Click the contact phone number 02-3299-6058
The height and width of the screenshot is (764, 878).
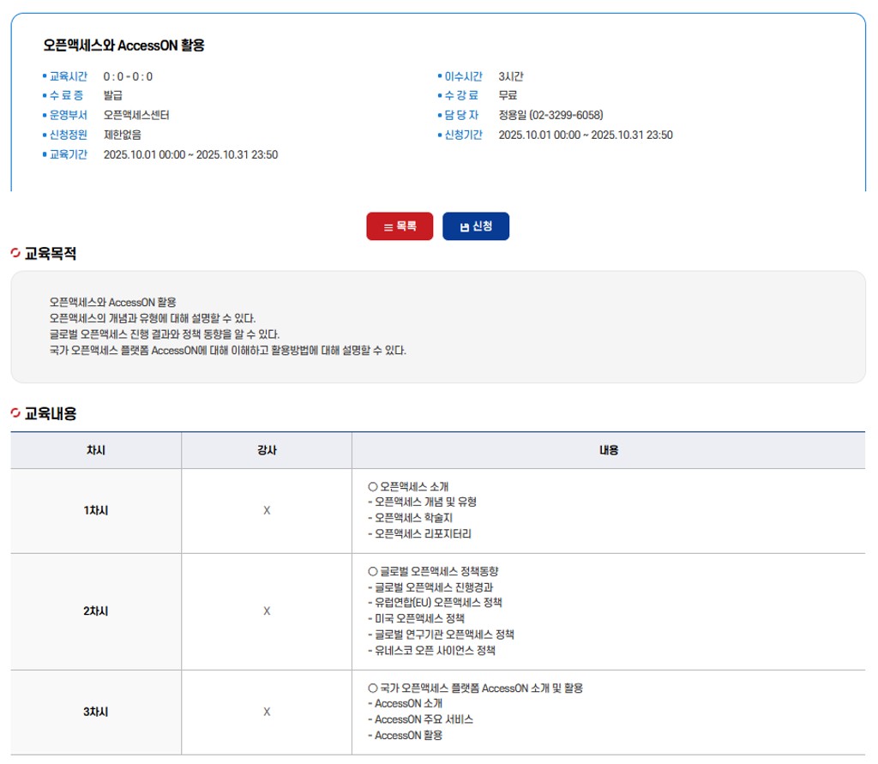(566, 115)
